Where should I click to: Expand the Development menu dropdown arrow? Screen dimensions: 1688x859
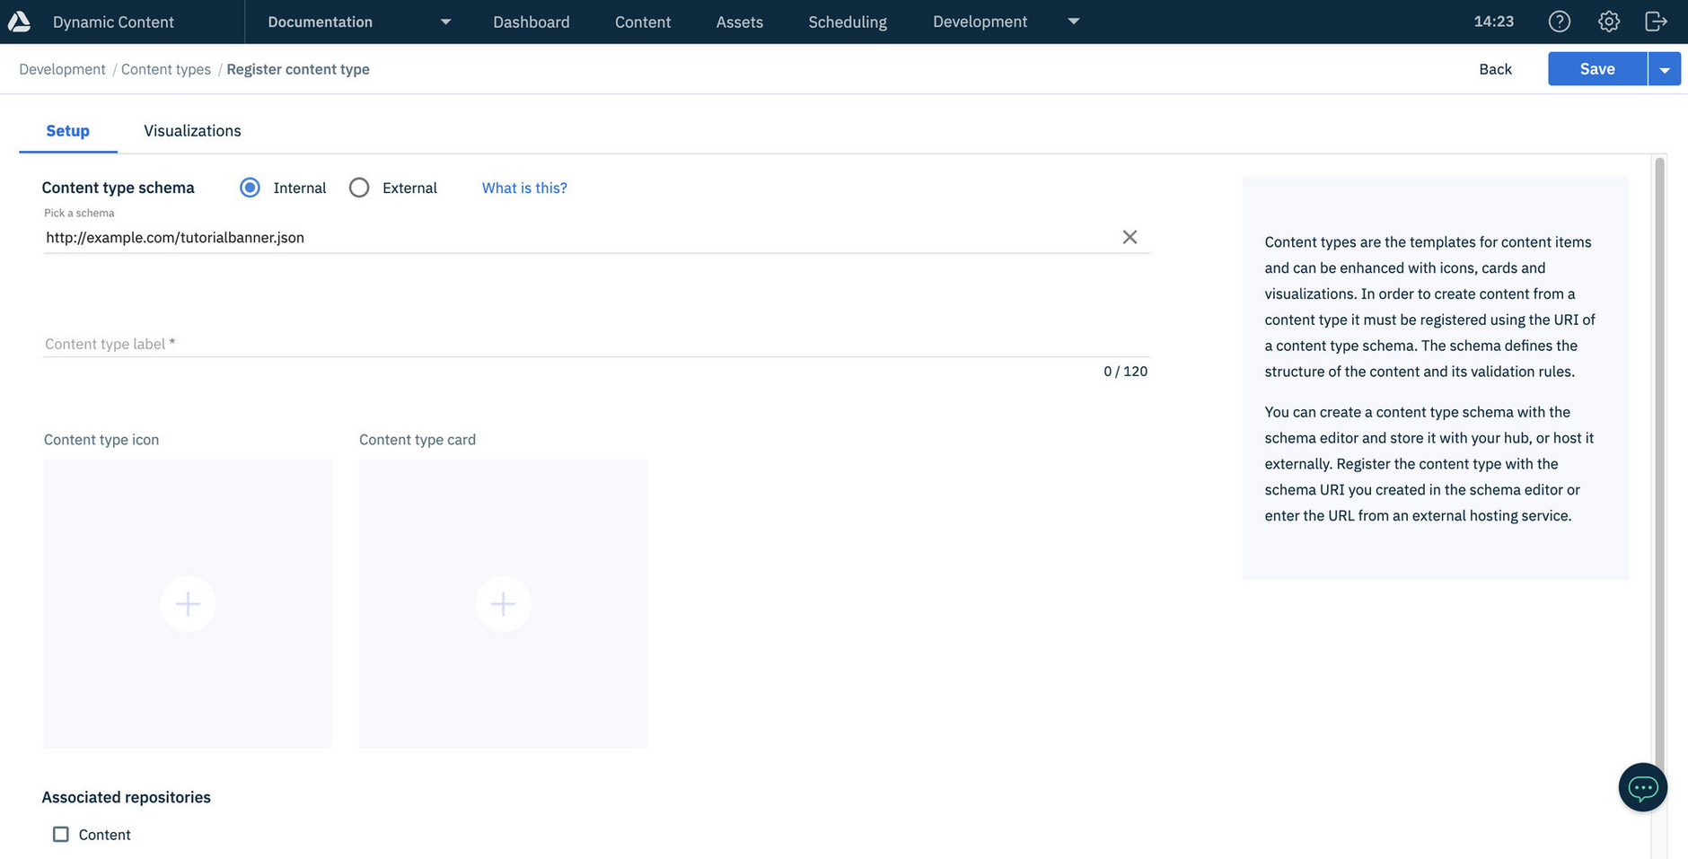(x=1074, y=22)
